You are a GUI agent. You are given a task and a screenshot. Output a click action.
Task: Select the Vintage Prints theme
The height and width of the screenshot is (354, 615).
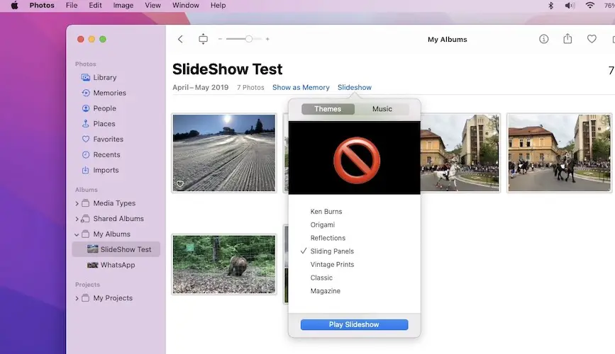point(332,265)
